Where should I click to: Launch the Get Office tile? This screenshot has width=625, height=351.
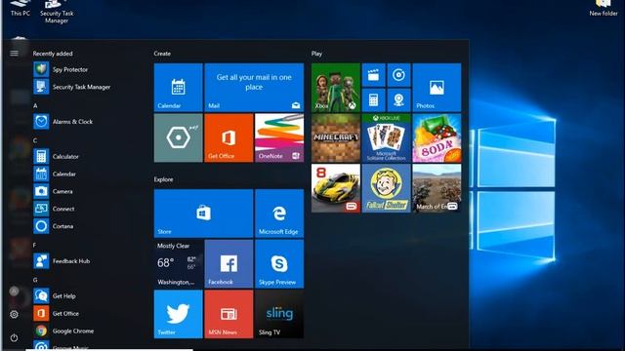(229, 137)
